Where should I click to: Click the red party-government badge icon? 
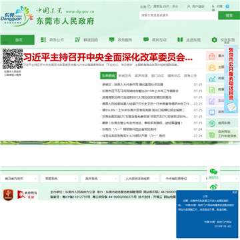pyautogui.click(x=8, y=195)
